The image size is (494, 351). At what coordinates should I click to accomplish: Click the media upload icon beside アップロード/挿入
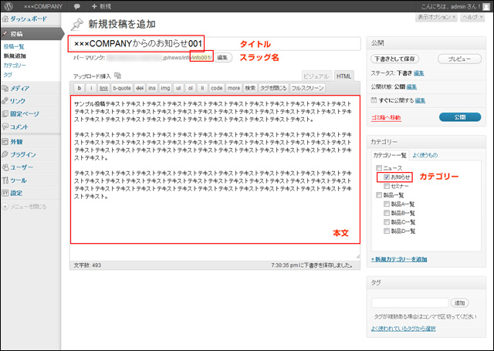(118, 76)
